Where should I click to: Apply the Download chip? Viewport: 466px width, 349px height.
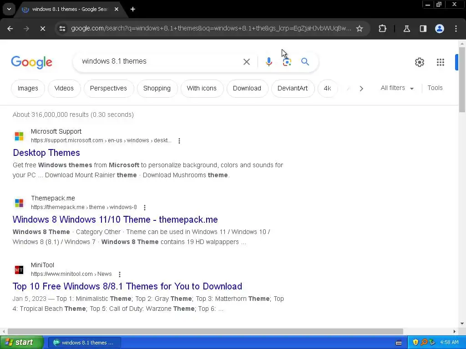tap(247, 89)
